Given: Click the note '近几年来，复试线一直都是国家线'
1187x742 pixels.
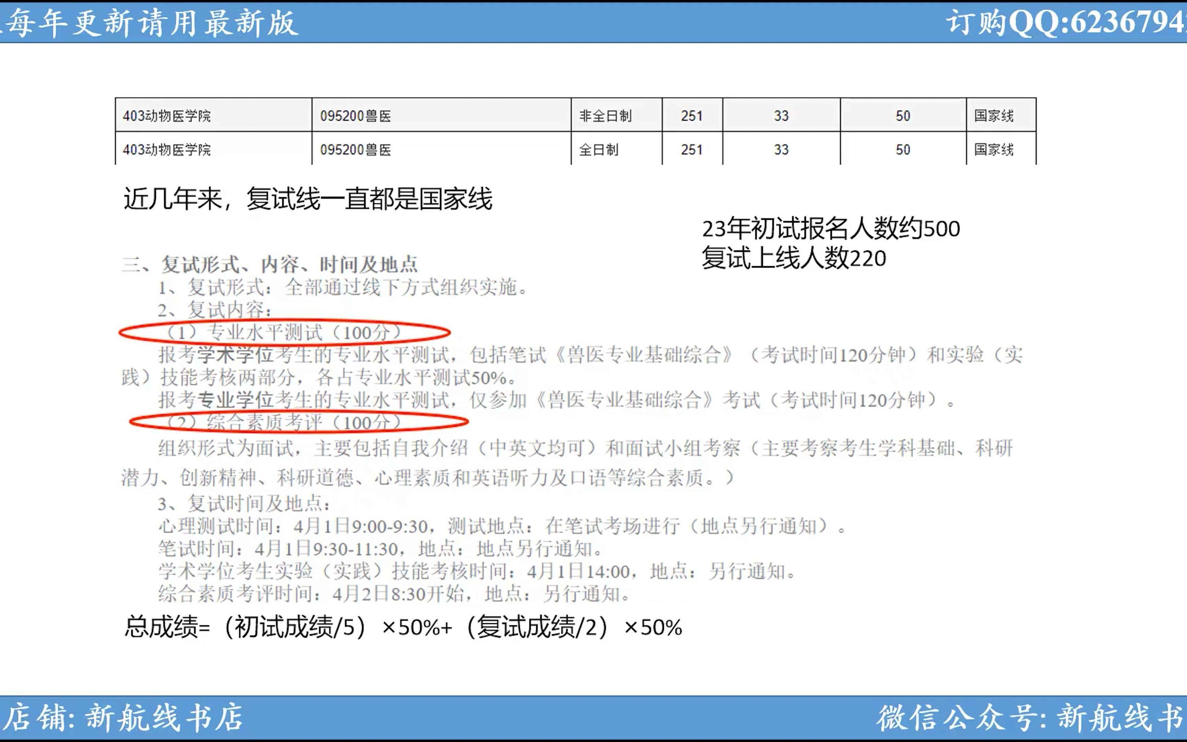Looking at the screenshot, I should click(x=307, y=199).
